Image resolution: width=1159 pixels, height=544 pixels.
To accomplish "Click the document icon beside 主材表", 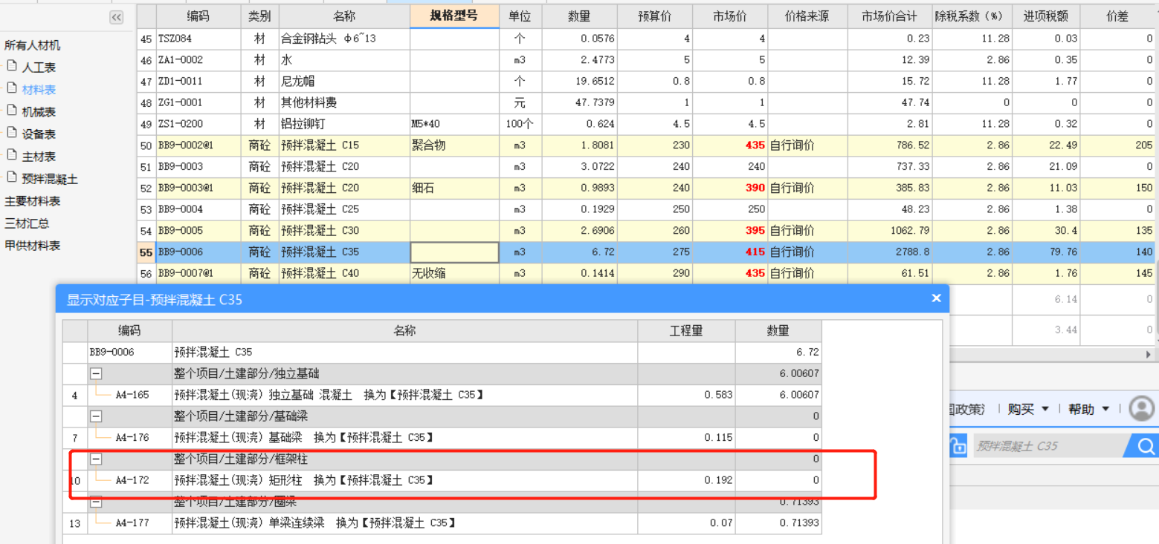I will (x=11, y=155).
